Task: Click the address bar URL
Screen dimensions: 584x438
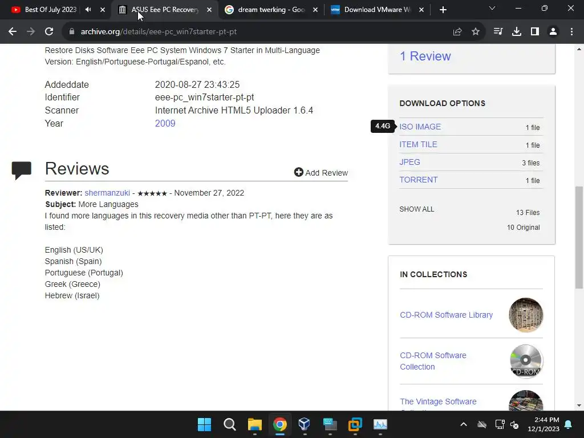Action: 159,32
